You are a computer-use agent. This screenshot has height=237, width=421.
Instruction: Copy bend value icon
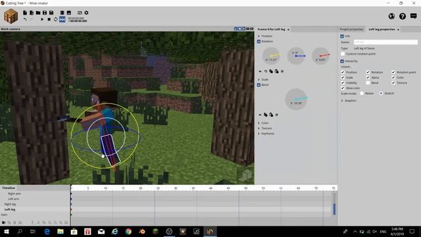266,115
